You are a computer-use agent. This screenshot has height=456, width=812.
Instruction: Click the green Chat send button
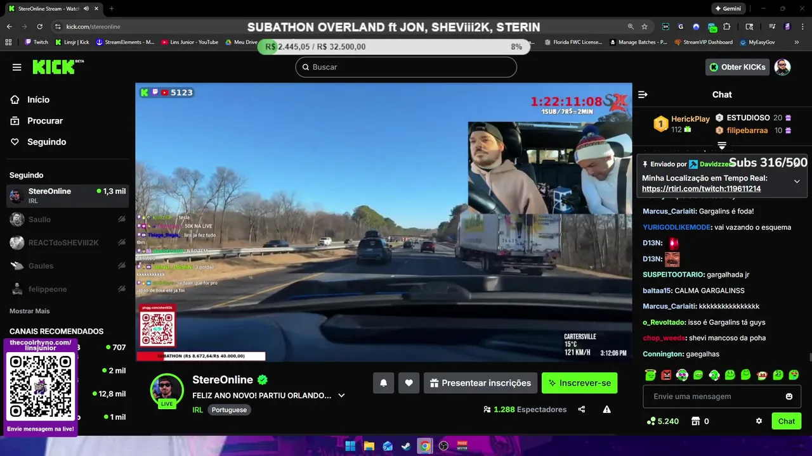pyautogui.click(x=787, y=421)
